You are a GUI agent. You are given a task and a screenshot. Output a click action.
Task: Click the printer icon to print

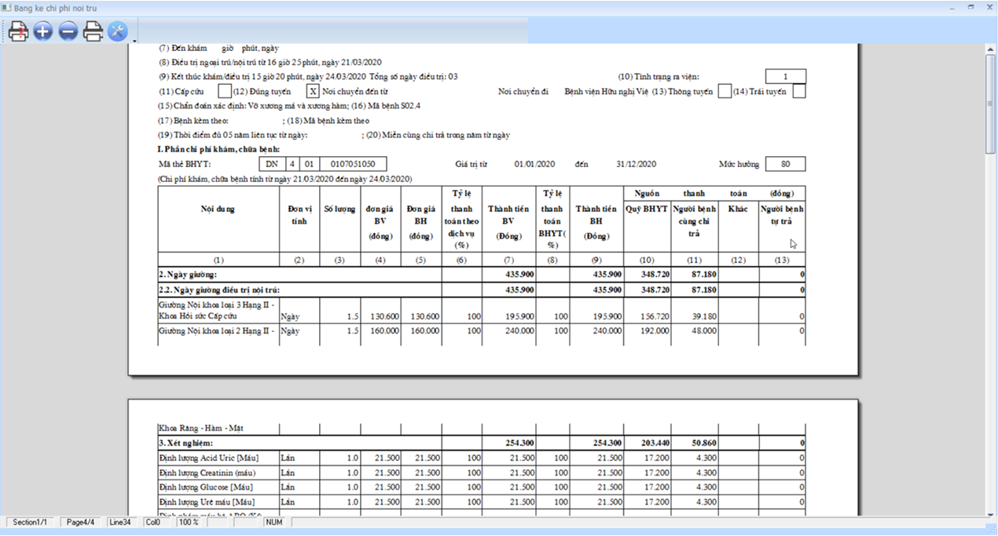(x=93, y=31)
